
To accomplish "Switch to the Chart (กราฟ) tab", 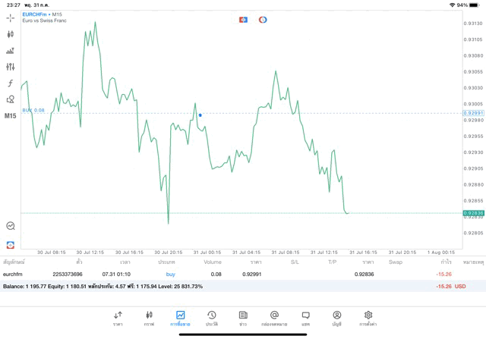I will pyautogui.click(x=149, y=318).
